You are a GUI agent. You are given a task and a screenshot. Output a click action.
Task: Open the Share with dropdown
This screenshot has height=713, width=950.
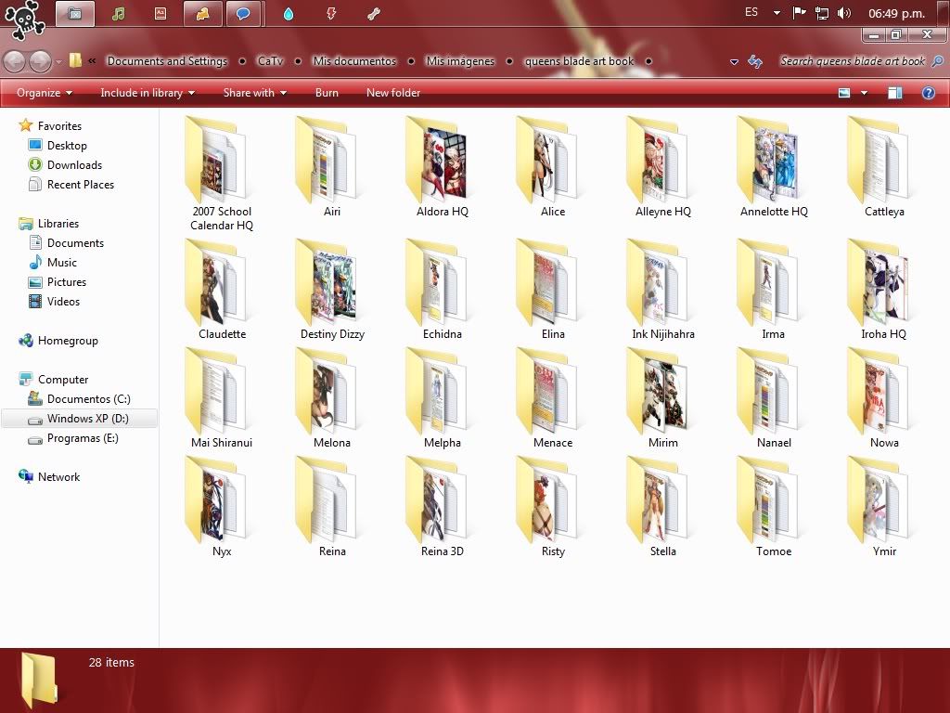pos(254,93)
